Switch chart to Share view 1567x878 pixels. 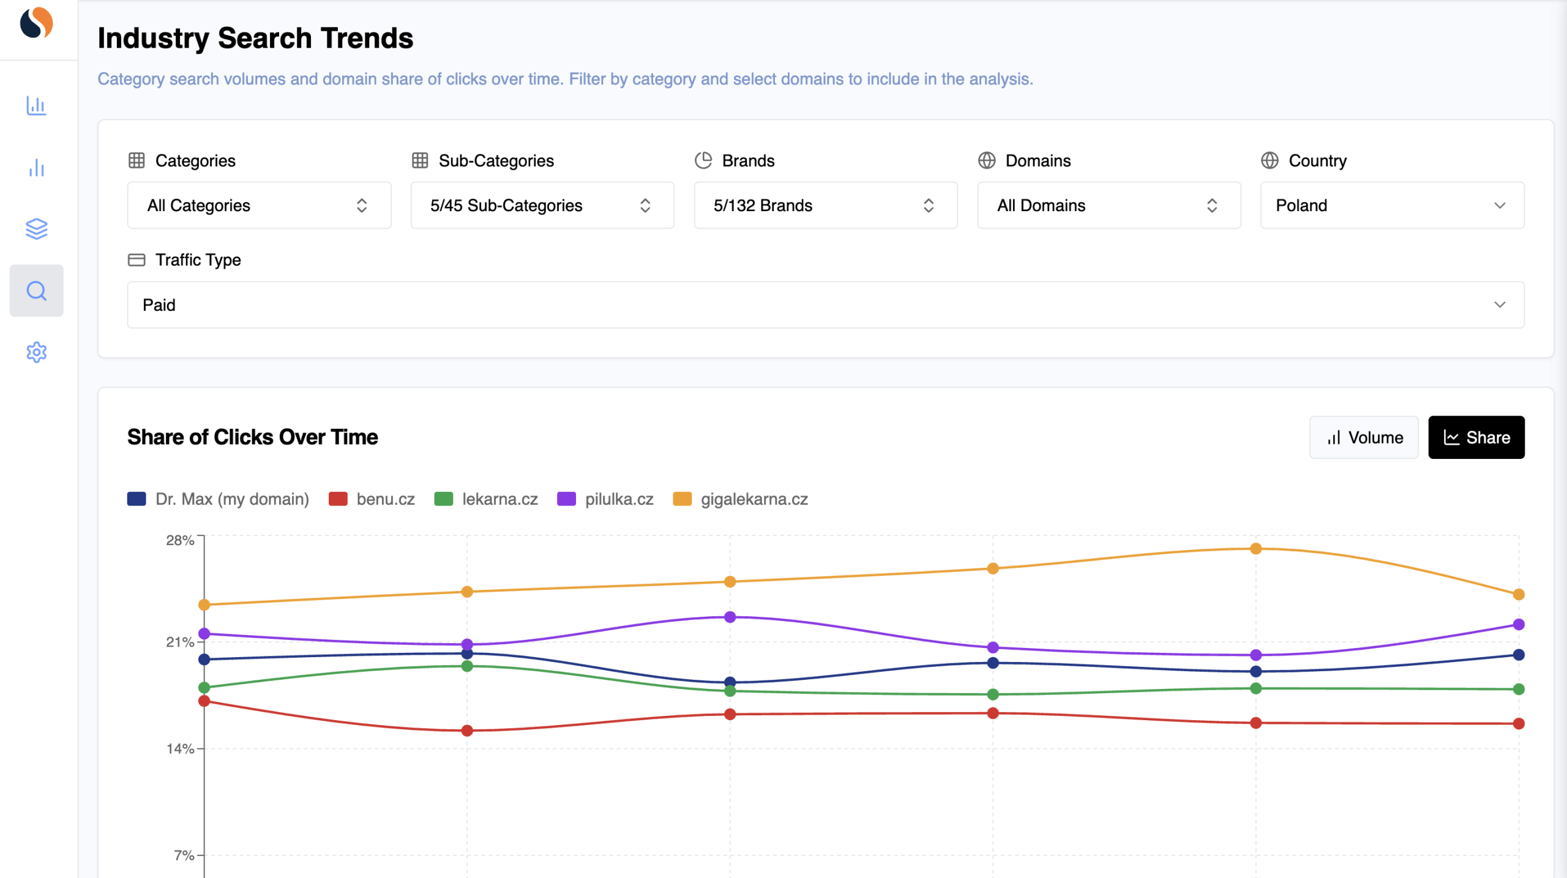click(x=1476, y=437)
